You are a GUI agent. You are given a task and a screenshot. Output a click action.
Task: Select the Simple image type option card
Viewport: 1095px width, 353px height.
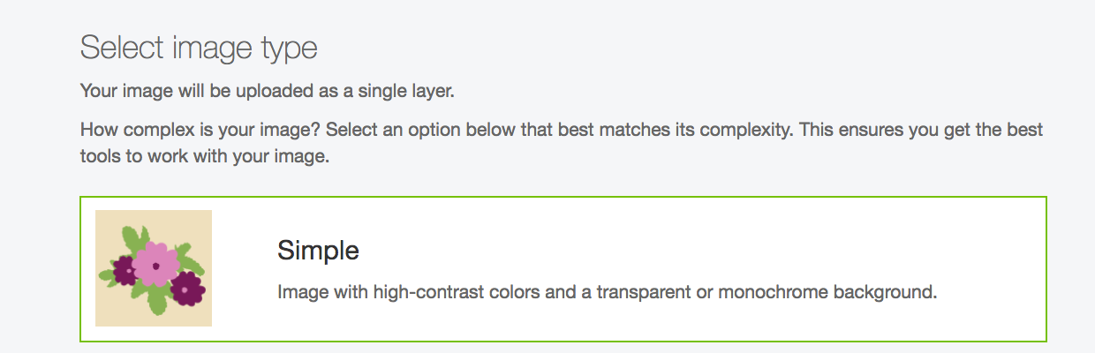563,268
